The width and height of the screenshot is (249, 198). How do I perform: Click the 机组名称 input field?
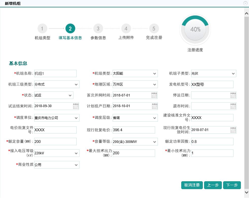pyautogui.click(x=55, y=74)
